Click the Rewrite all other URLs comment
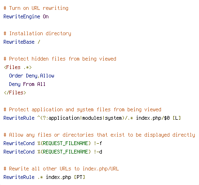Image resolution: width=199 pixels, height=185 pixels. pos(61,169)
